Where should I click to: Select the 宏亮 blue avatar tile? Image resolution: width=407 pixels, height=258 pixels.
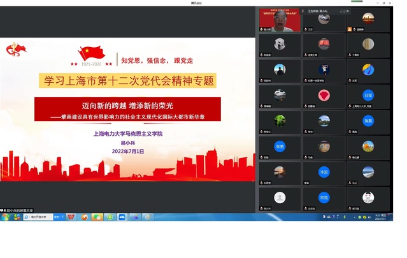pyautogui.click(x=324, y=199)
